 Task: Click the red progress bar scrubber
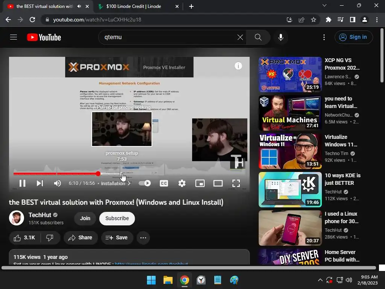[98, 174]
